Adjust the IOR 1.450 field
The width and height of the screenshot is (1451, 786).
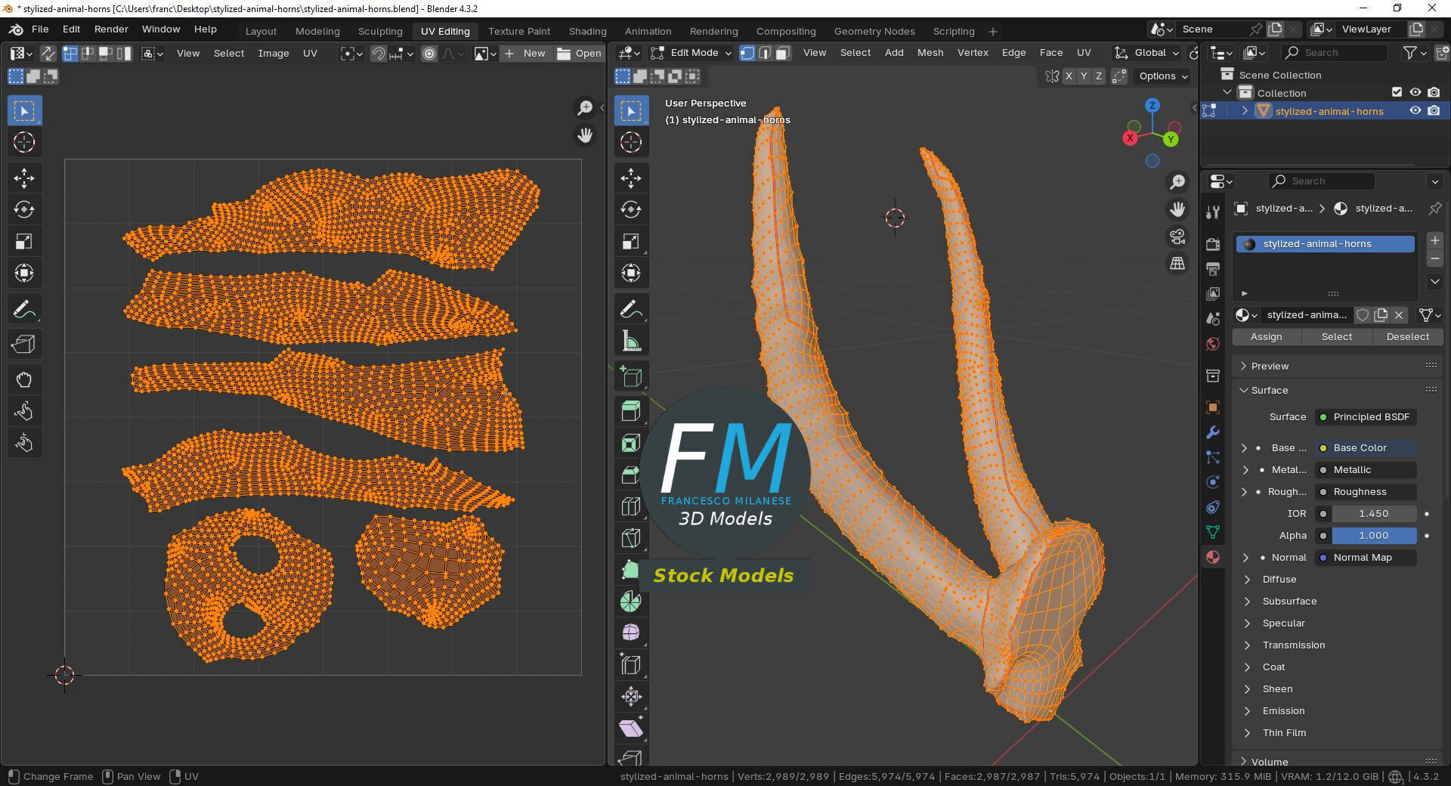[1373, 514]
